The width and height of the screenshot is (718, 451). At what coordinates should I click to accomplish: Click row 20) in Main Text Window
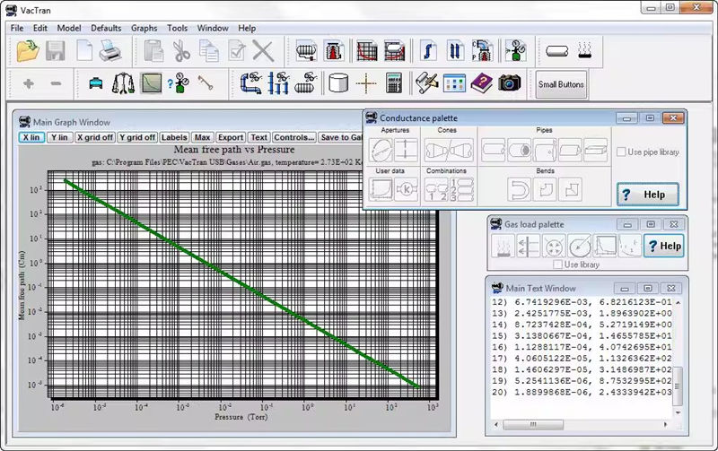coord(582,392)
